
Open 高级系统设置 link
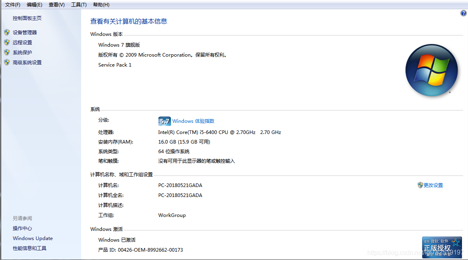[27, 63]
